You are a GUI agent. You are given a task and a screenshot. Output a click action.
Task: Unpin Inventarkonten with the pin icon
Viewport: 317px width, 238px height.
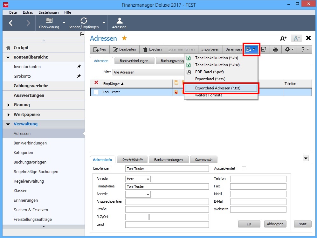[x=79, y=66]
